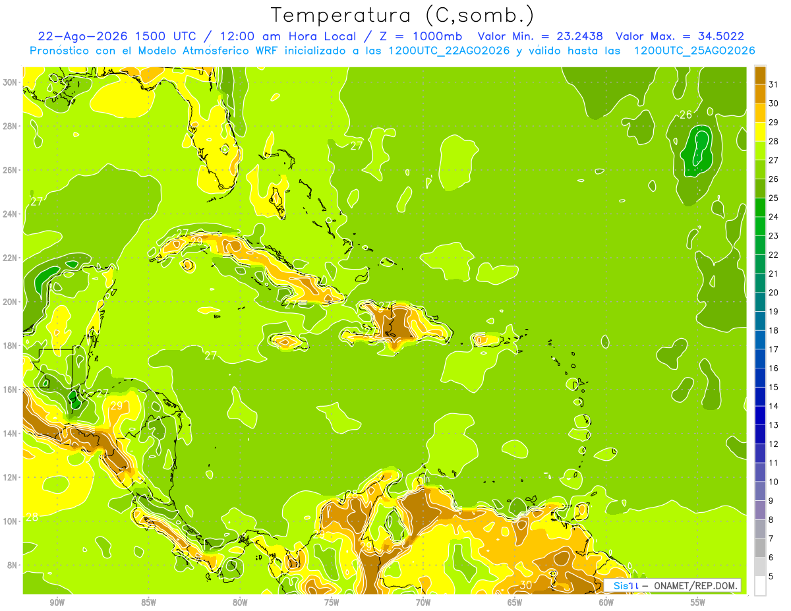The image size is (791, 611).
Task: Click bright yellow colorbar swatch between 28 and 29
Action: (760, 132)
